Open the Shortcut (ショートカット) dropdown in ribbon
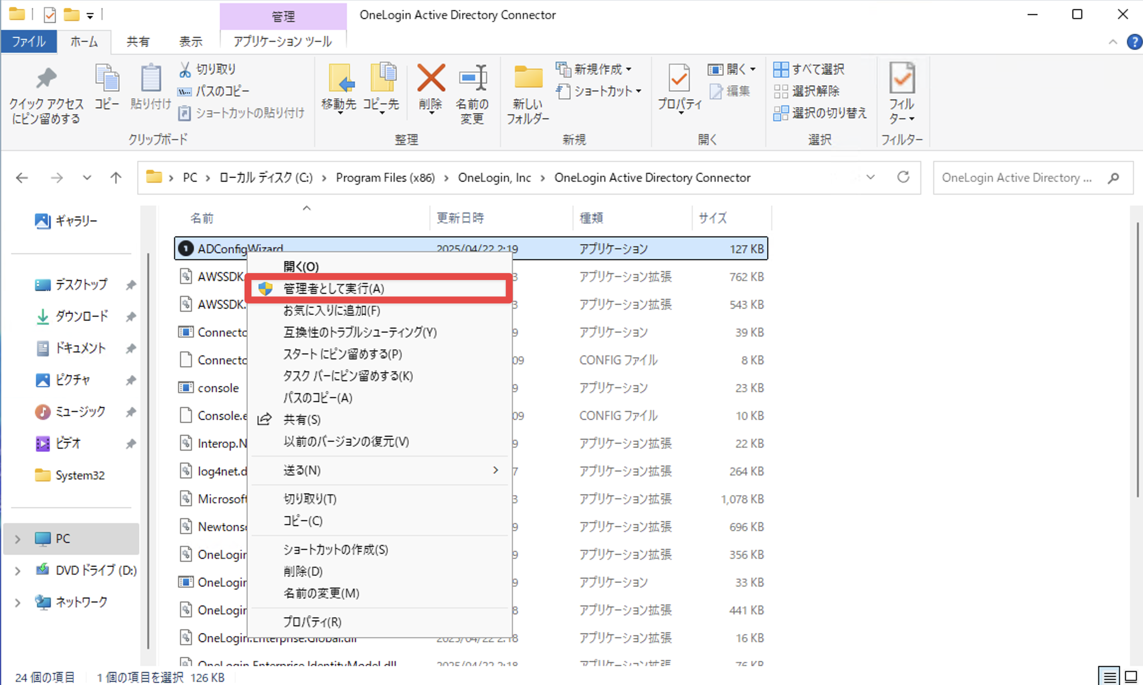 click(x=599, y=91)
